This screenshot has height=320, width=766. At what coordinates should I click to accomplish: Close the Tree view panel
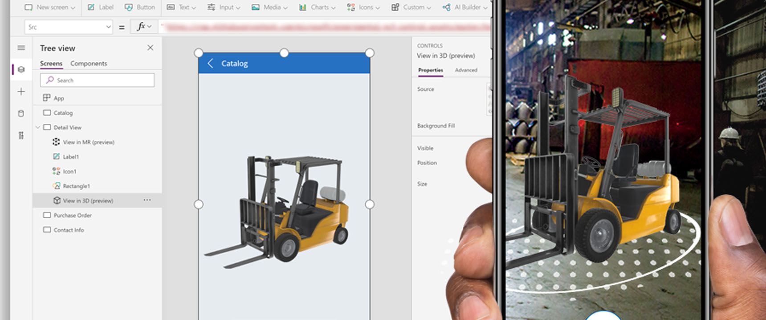click(x=151, y=48)
